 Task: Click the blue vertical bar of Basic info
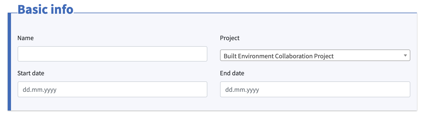tap(9, 62)
